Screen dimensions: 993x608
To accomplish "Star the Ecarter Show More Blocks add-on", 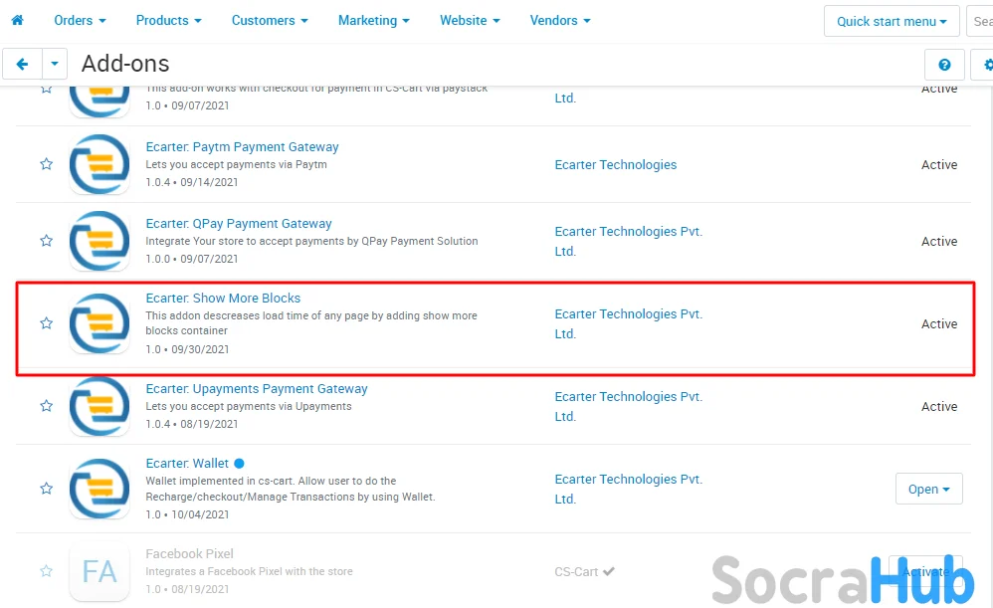I will 46,323.
